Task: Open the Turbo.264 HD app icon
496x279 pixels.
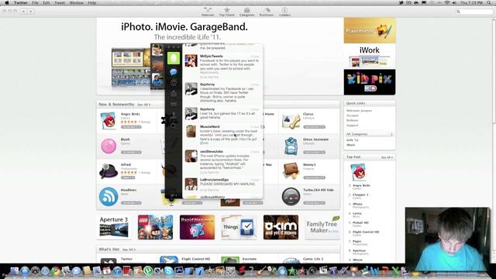Action: pyautogui.click(x=291, y=196)
